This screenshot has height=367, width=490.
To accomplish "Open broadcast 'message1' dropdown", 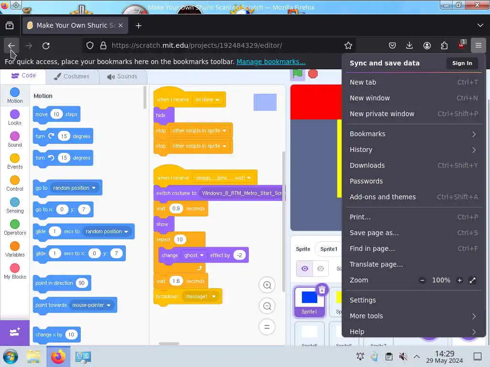I will 200,296.
